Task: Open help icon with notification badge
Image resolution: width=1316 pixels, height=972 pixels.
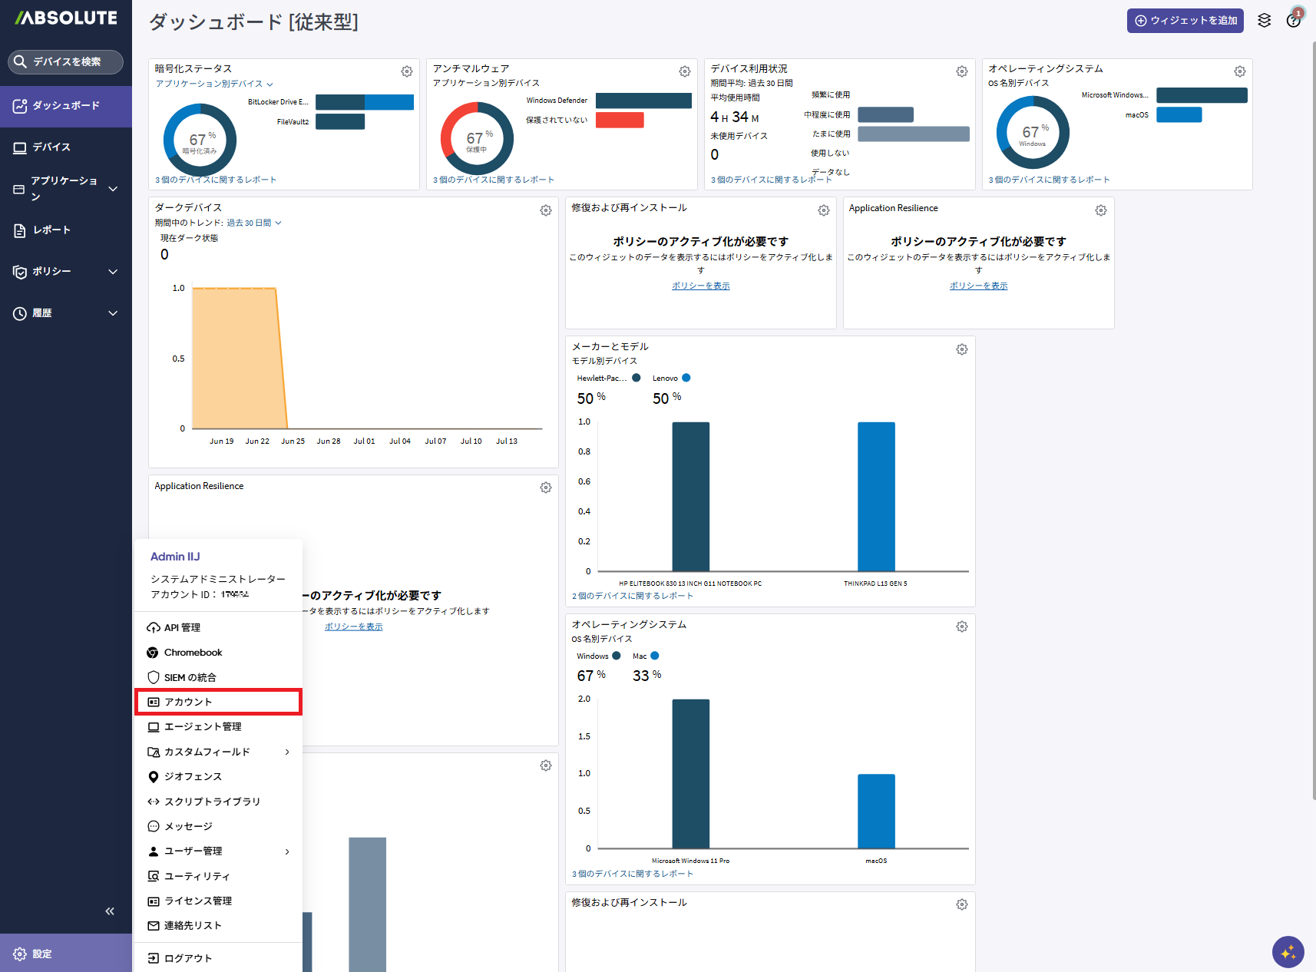Action: tap(1295, 19)
